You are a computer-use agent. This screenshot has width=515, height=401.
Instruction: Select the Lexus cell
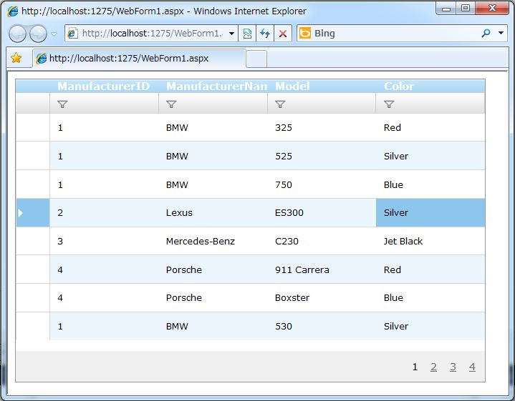tap(213, 213)
